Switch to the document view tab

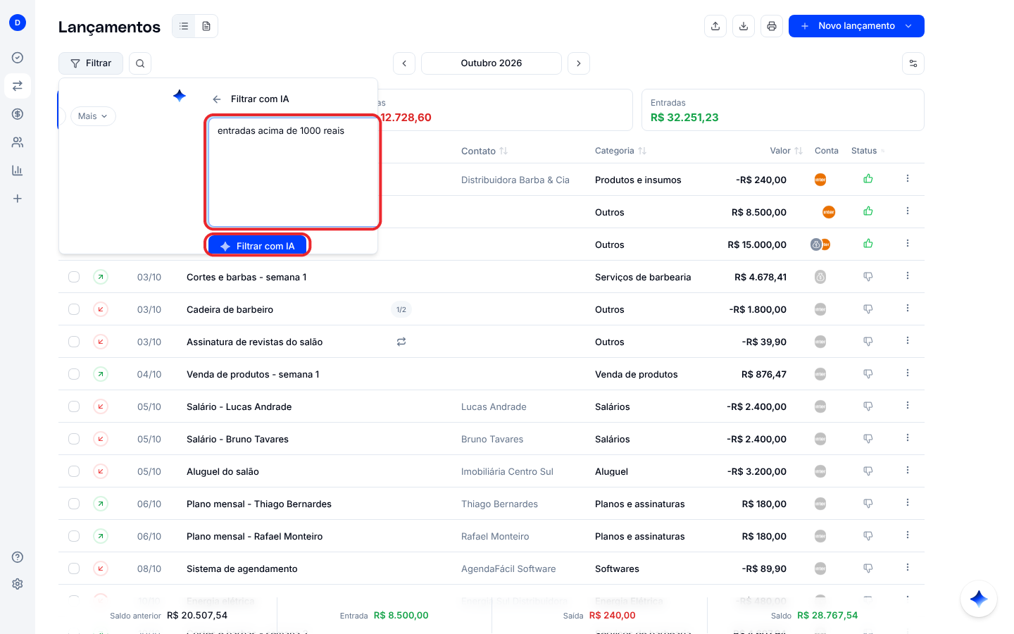[x=206, y=26]
